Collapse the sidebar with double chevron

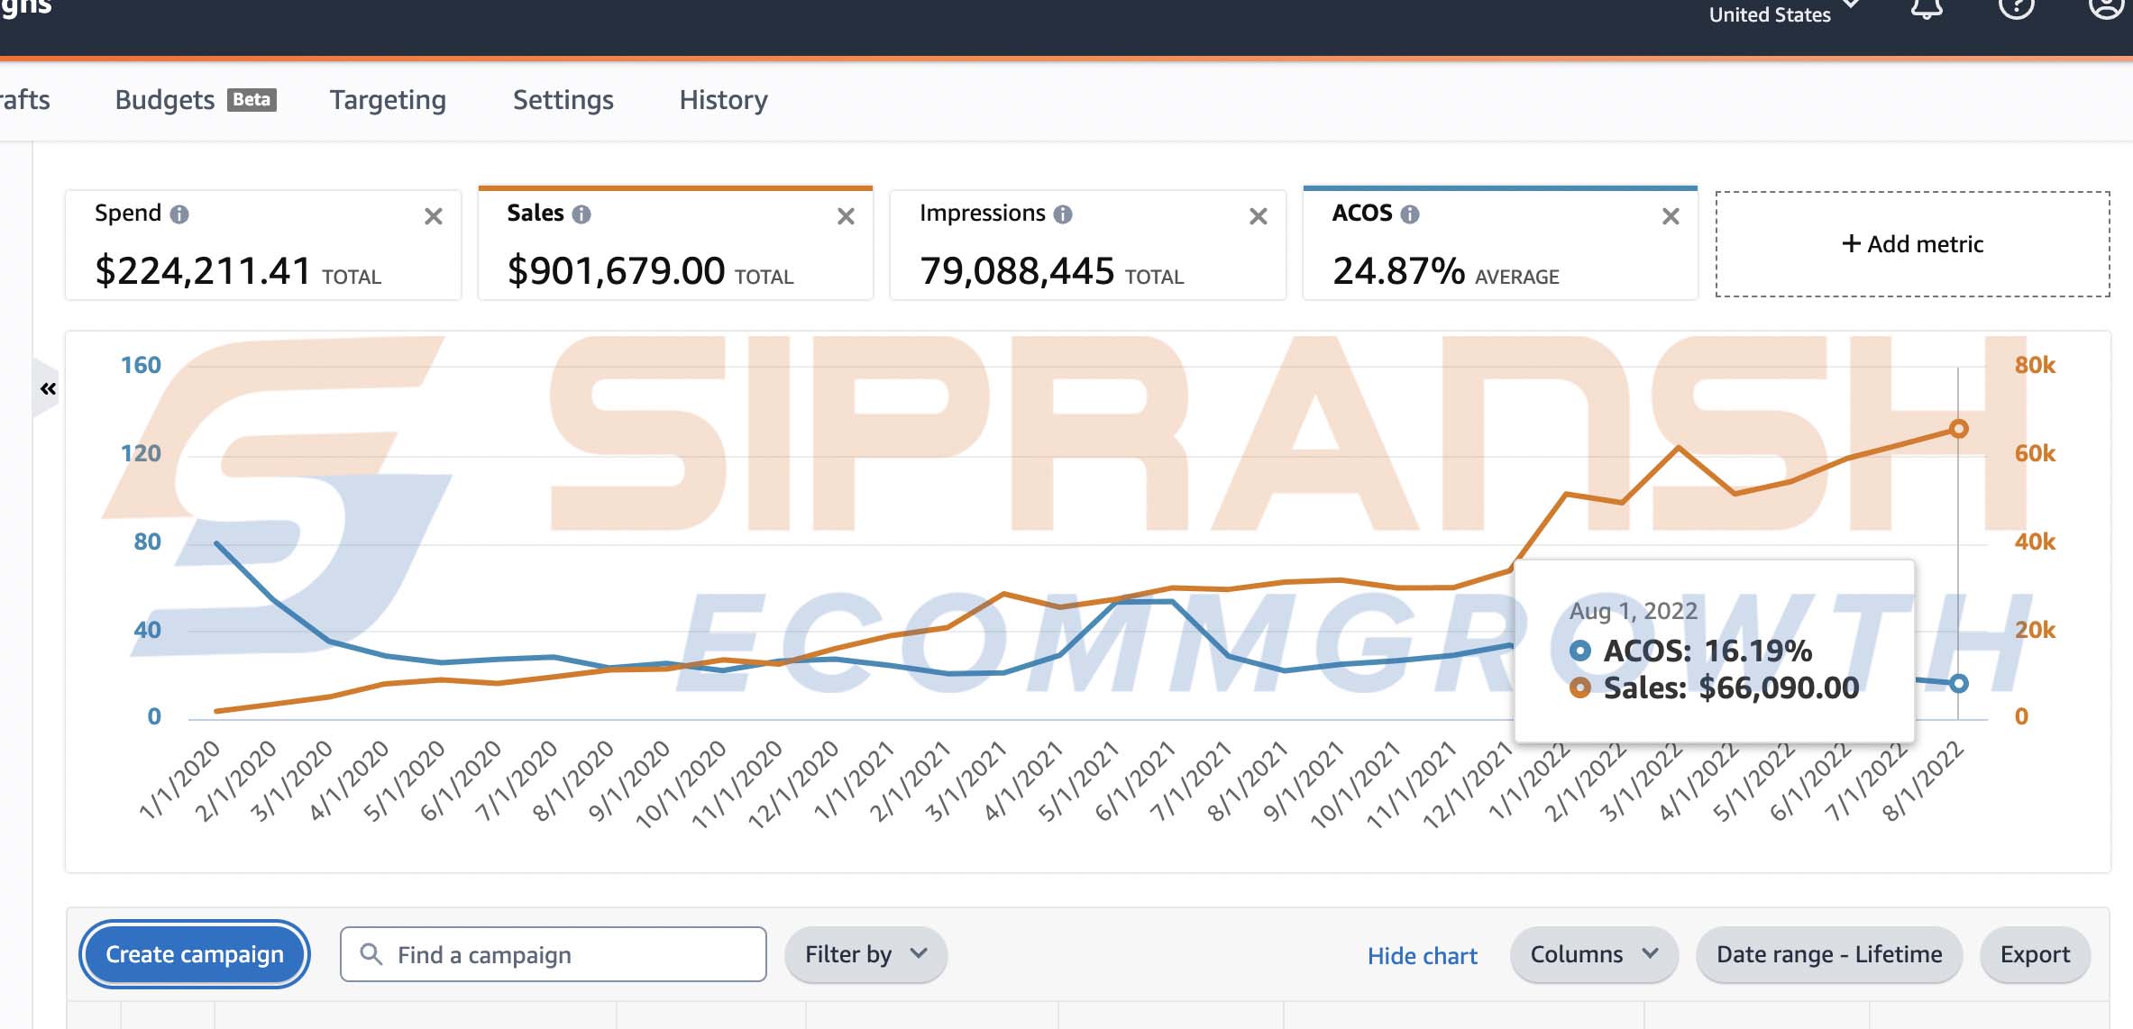48,388
